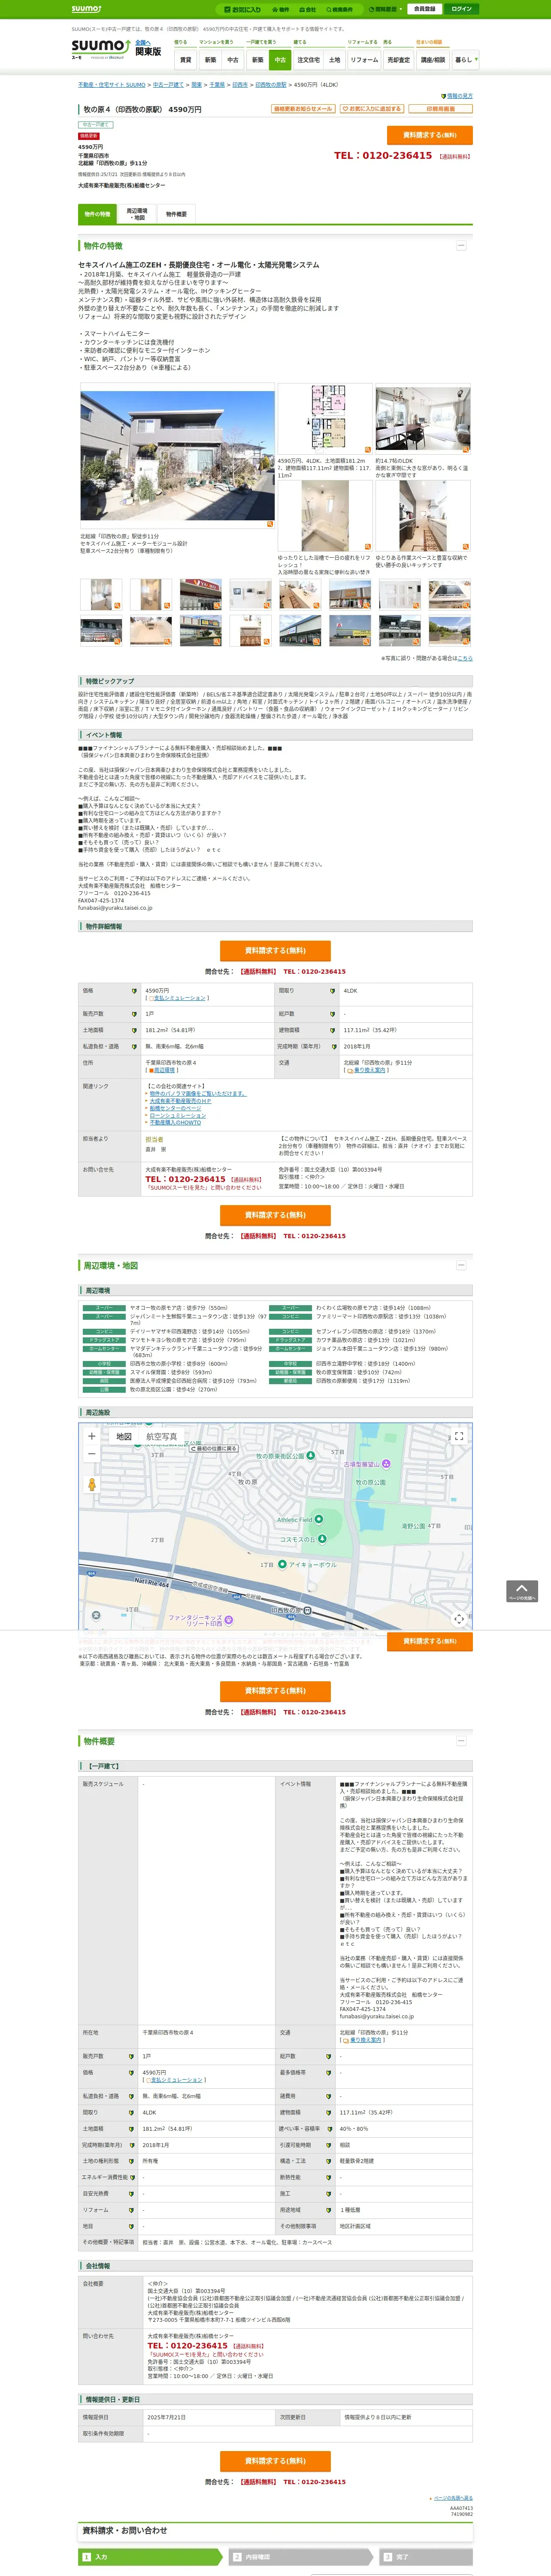This screenshot has height=2576, width=551.
Task: Click the 価格更新お知らせメール button
Action: [x=303, y=109]
